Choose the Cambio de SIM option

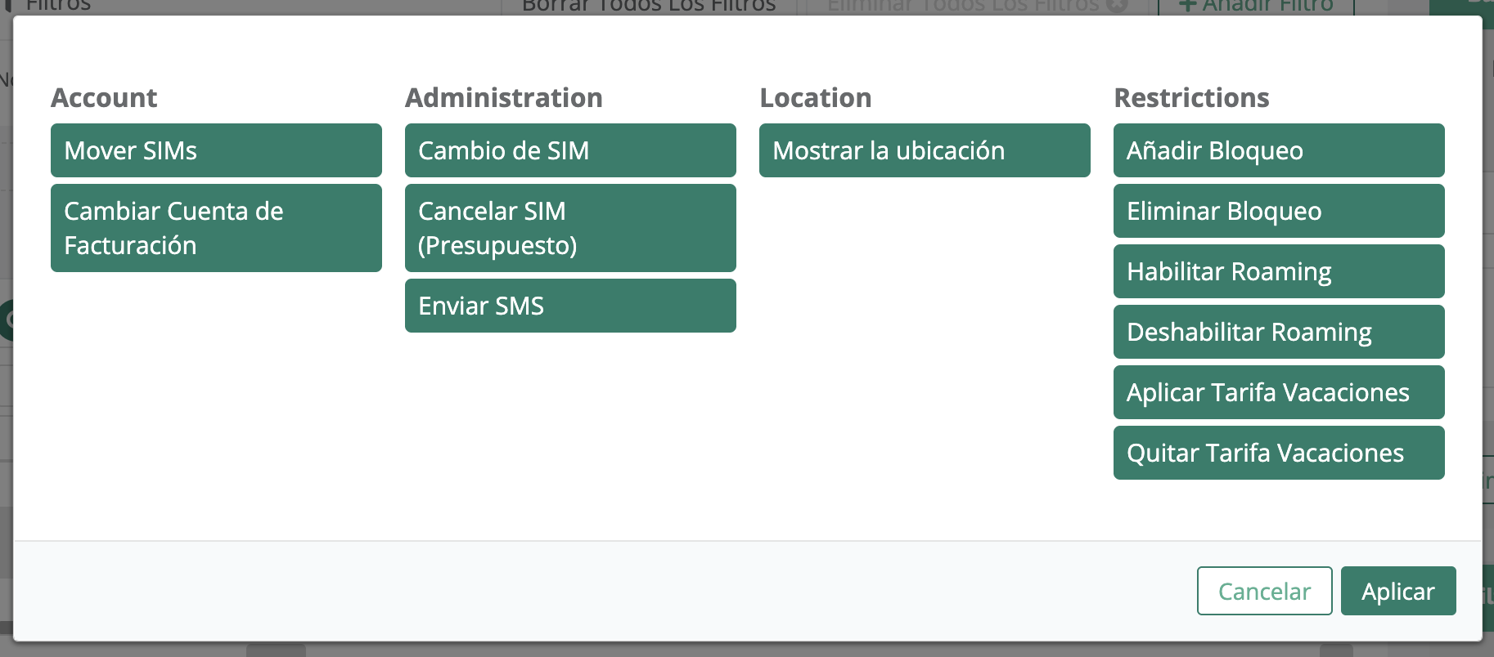[570, 150]
